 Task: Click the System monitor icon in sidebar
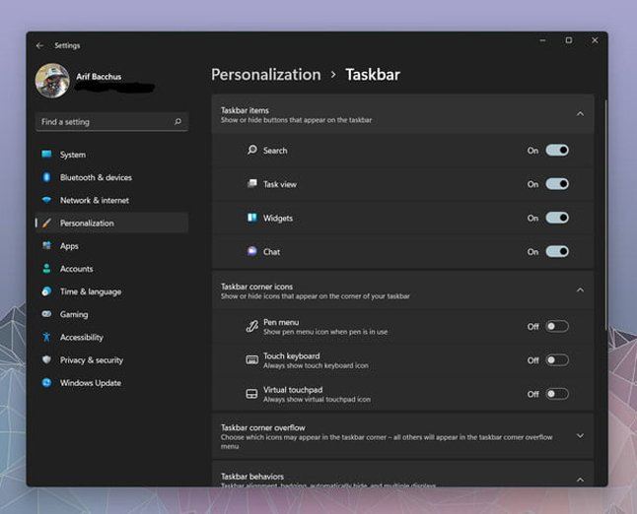pos(46,155)
